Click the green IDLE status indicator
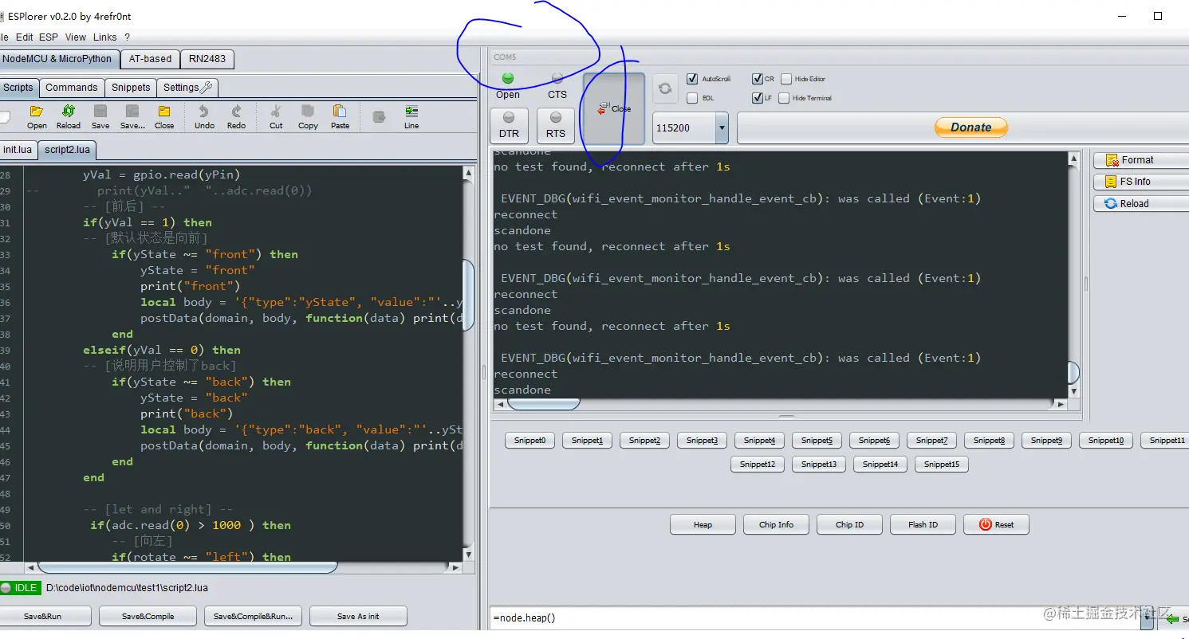 tap(21, 588)
